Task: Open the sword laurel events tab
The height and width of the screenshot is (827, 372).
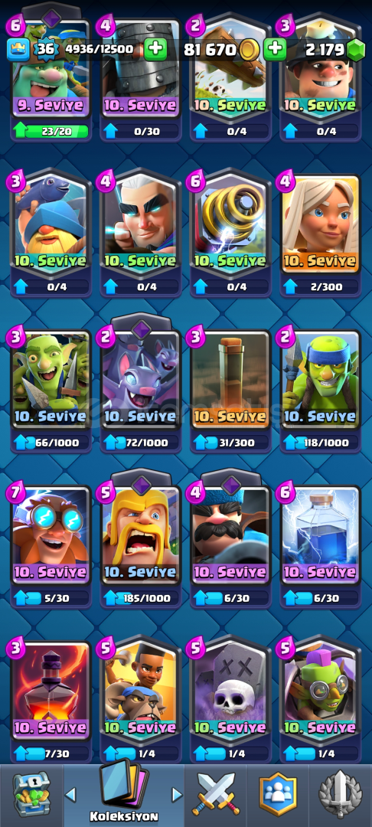Action: [341, 794]
